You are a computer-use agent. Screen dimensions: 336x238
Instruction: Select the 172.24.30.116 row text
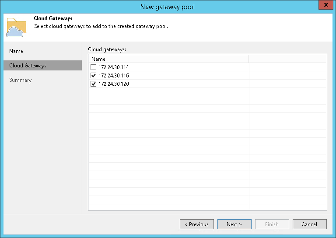coord(114,75)
